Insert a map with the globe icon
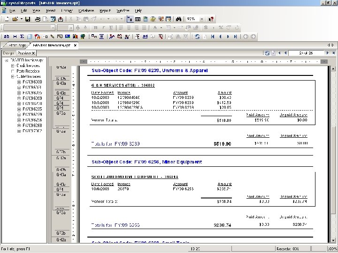The width and height of the screenshot is (338, 253). pyautogui.click(x=83, y=37)
